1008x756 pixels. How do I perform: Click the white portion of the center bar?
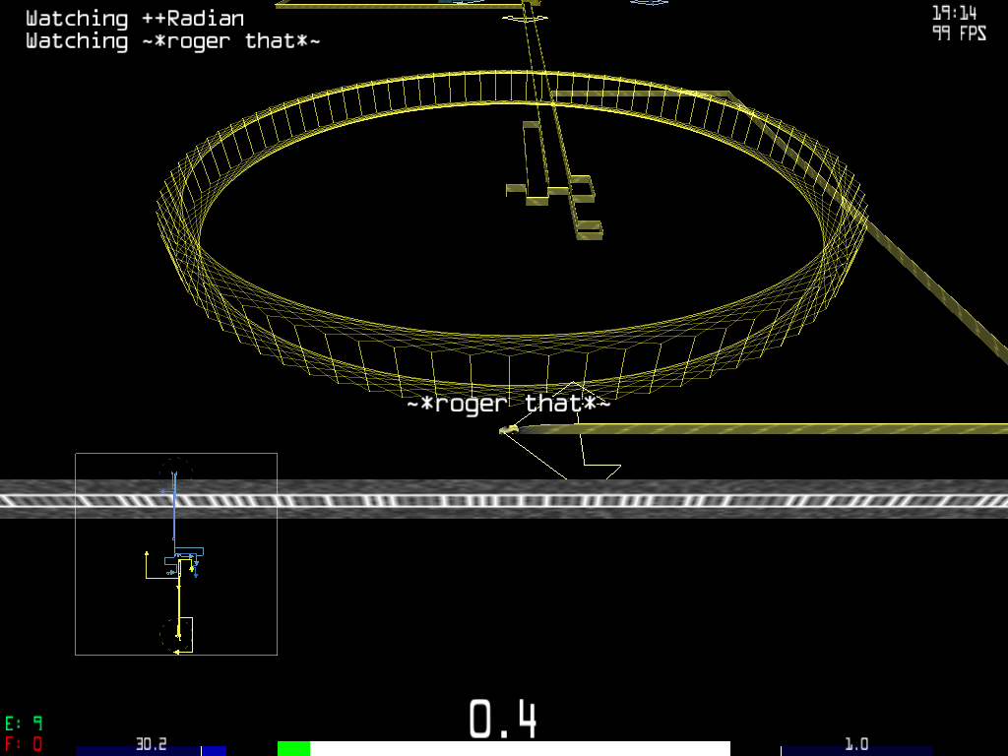[x=520, y=749]
